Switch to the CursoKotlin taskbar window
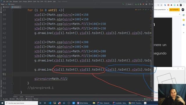 click(119, 103)
